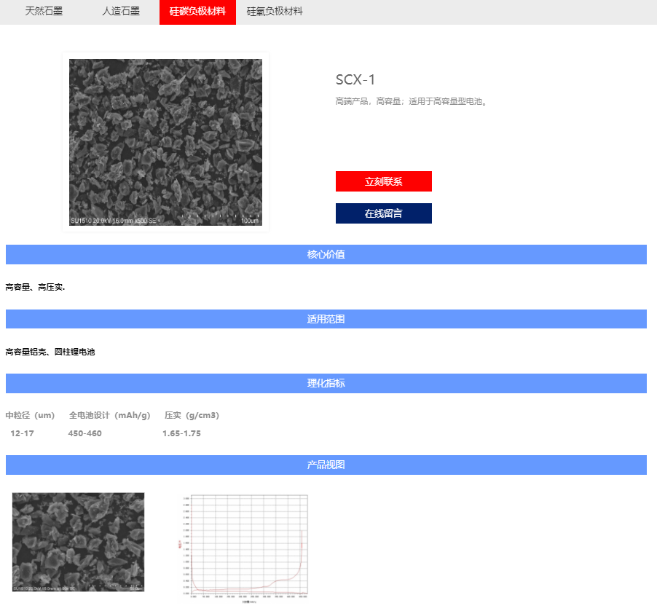Click the 中粒径 (um) column header
Viewport: 657px width, 611px height.
tap(30, 415)
